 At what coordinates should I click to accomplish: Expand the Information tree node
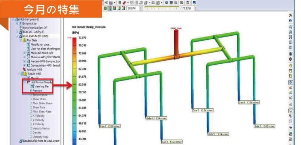tap(17, 23)
